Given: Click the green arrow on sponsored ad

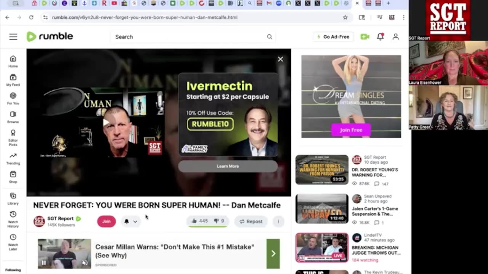Looking at the screenshot, I should [x=273, y=254].
